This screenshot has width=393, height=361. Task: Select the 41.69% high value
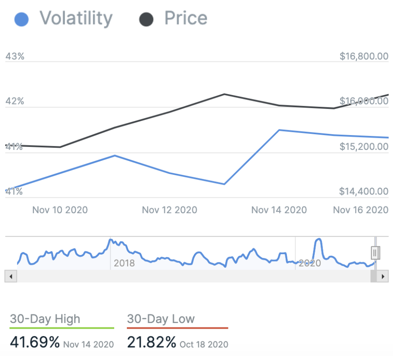point(35,342)
